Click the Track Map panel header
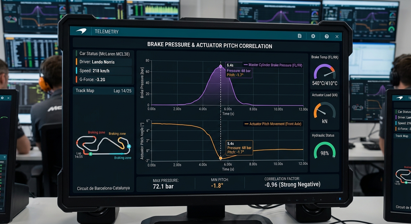 (x=103, y=91)
